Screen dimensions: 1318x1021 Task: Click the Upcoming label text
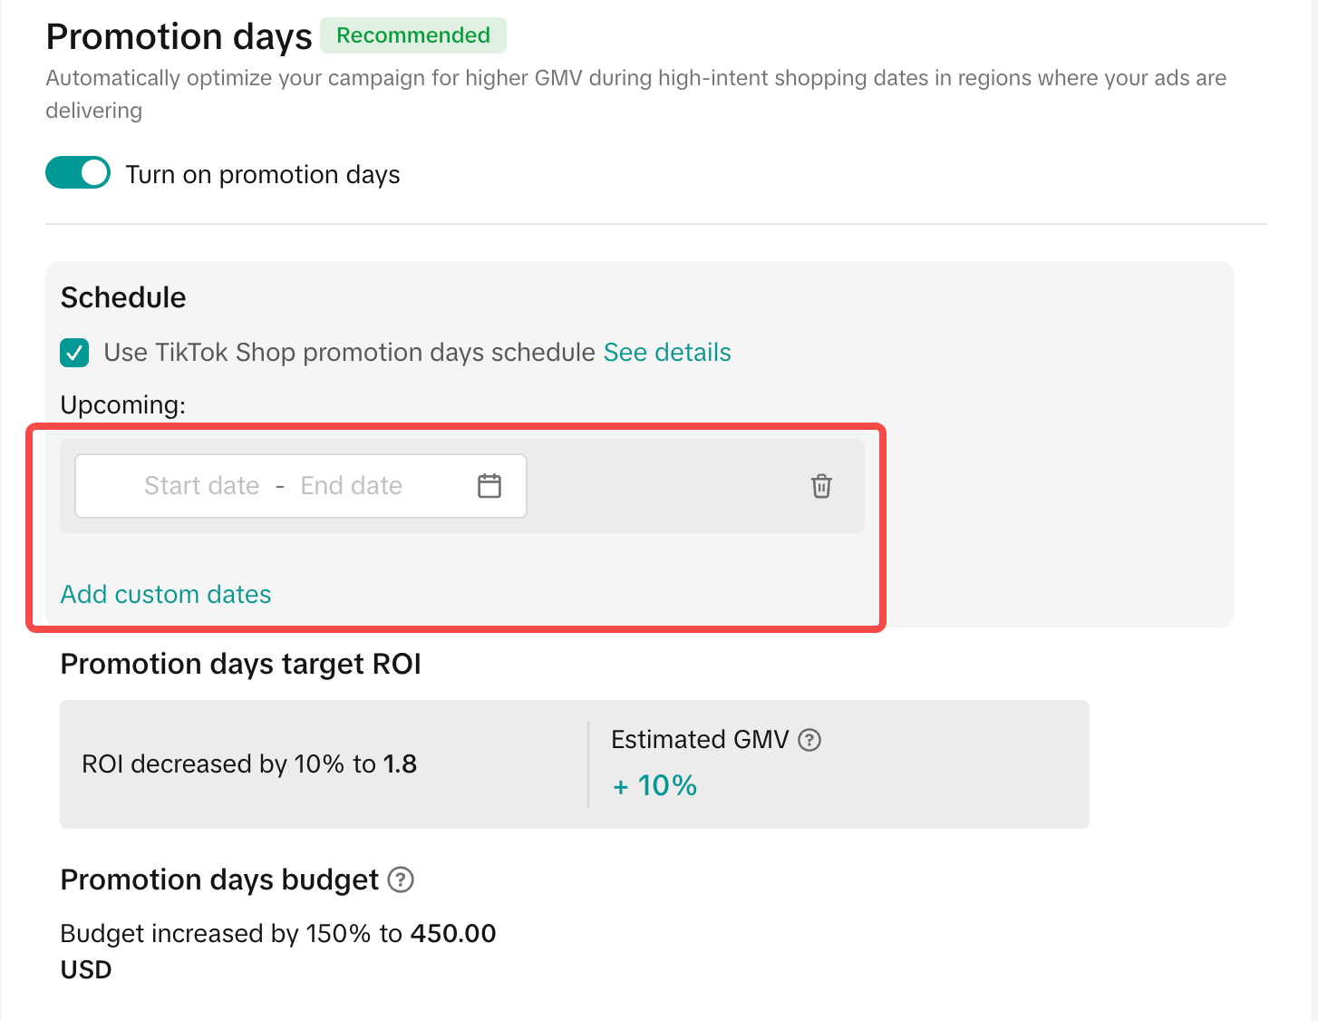(123, 404)
